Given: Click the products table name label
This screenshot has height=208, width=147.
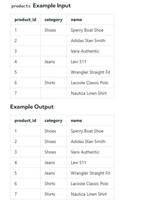Looking at the screenshot, I should pyautogui.click(x=21, y=6).
